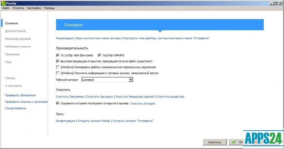Viewport: 284px width, 149px height.
Task: Click Язык контекстного меню системы link
Action: click(98, 38)
